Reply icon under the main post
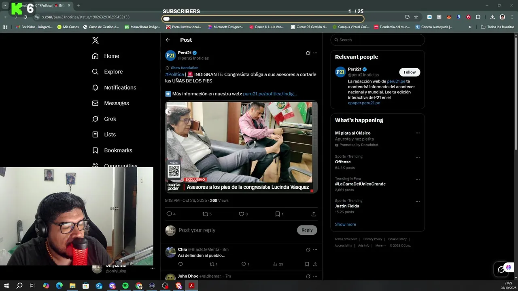 pyautogui.click(x=169, y=214)
